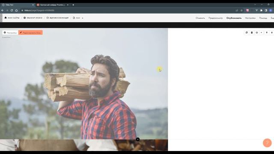The width and height of the screenshot is (274, 154).
Task: Open the Помощь menu
Action: 263,18
